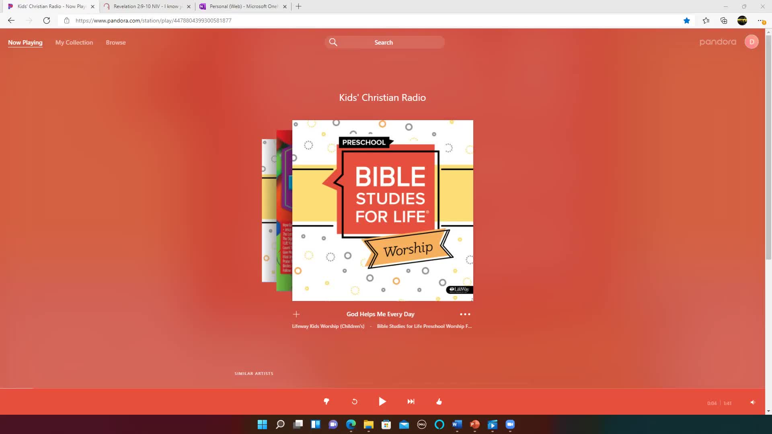The height and width of the screenshot is (434, 772).
Task: Click the song progress bar
Action: click(382, 388)
